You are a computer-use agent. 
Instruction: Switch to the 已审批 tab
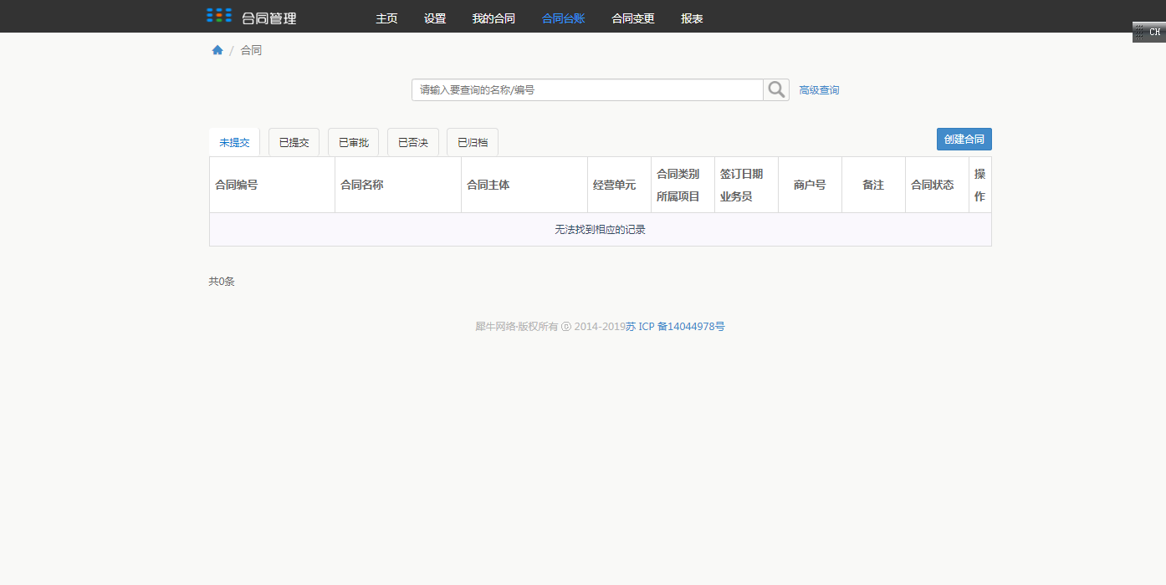353,143
